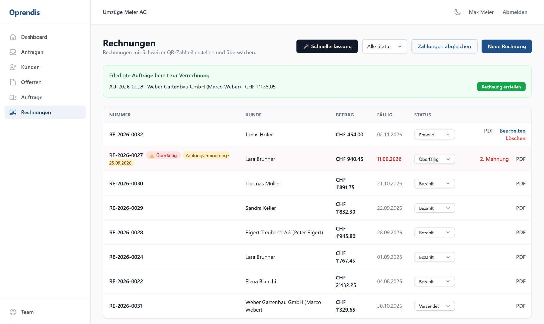The image size is (544, 324).
Task: Click Bearbeiten for RE-2026-0032
Action: pyautogui.click(x=512, y=131)
